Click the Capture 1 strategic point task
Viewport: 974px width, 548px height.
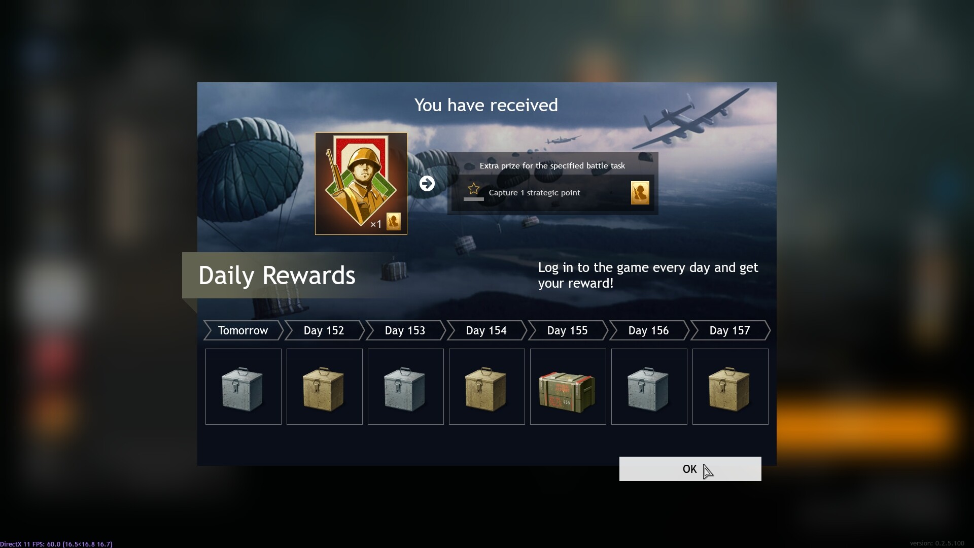point(535,193)
